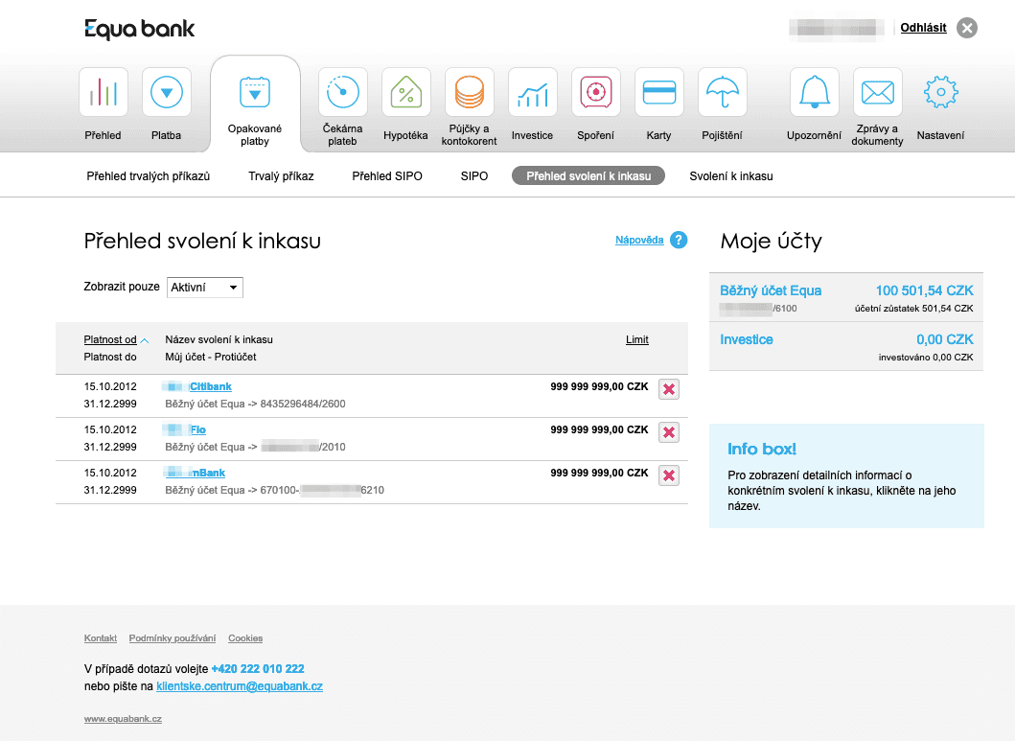The height and width of the screenshot is (741, 1015).
Task: Open the Nastavení gear icon
Action: coord(940,92)
